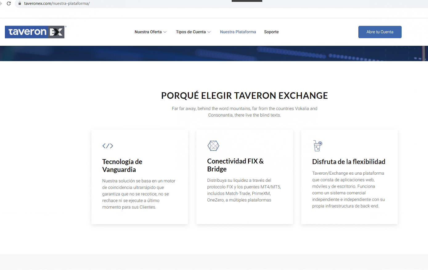The width and height of the screenshot is (428, 270).
Task: Click the 'Distribuya su liquidez' description text
Action: [244, 190]
